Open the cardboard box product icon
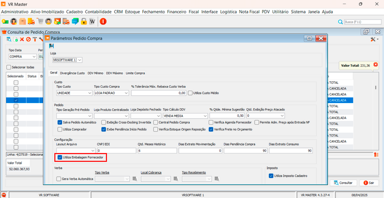The width and height of the screenshot is (384, 198). tap(23, 21)
